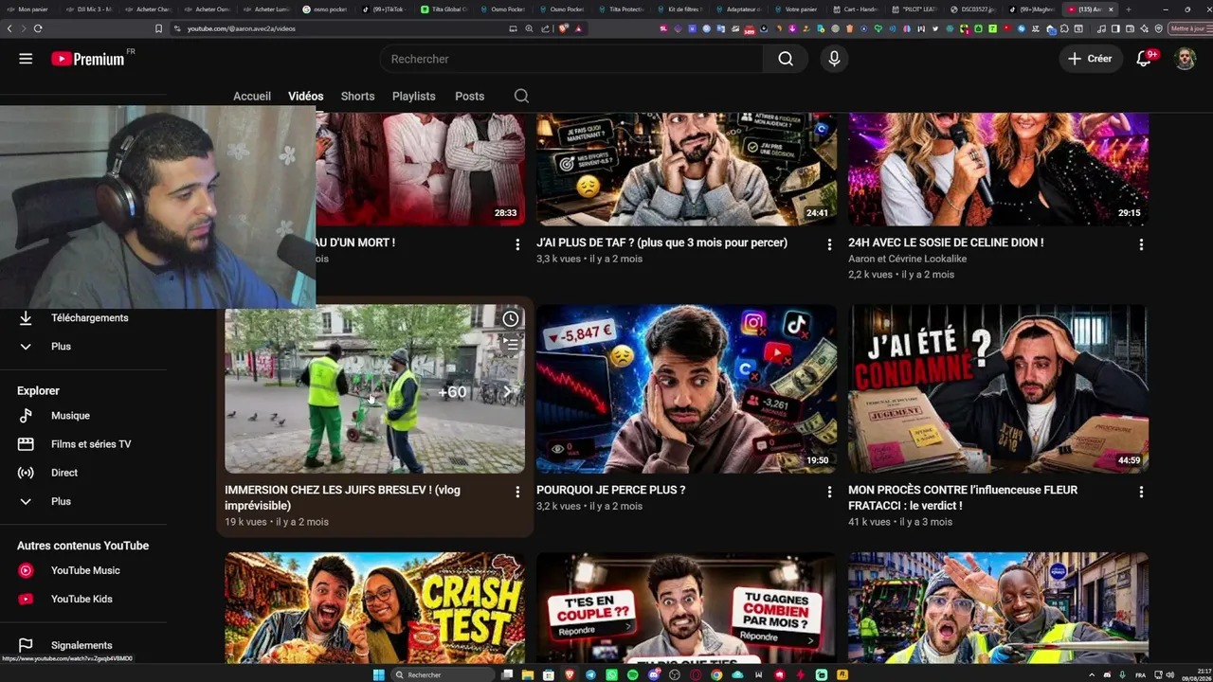Open the account avatar menu
The width and height of the screenshot is (1213, 682).
tap(1186, 59)
